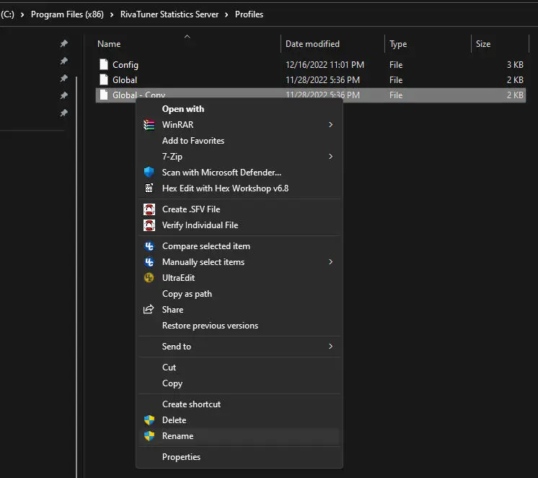Viewport: 538px width, 478px height.
Task: Click the WinRAR icon in context menu
Action: pos(149,125)
